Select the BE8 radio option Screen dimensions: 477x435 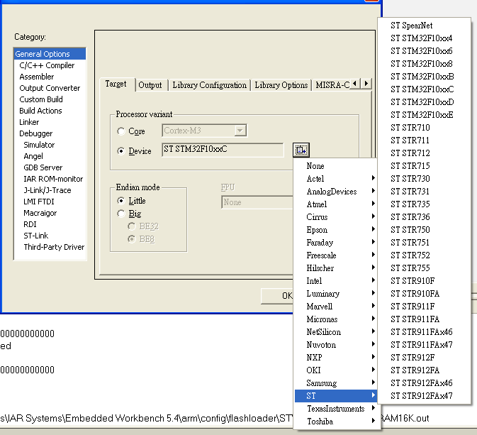131,239
